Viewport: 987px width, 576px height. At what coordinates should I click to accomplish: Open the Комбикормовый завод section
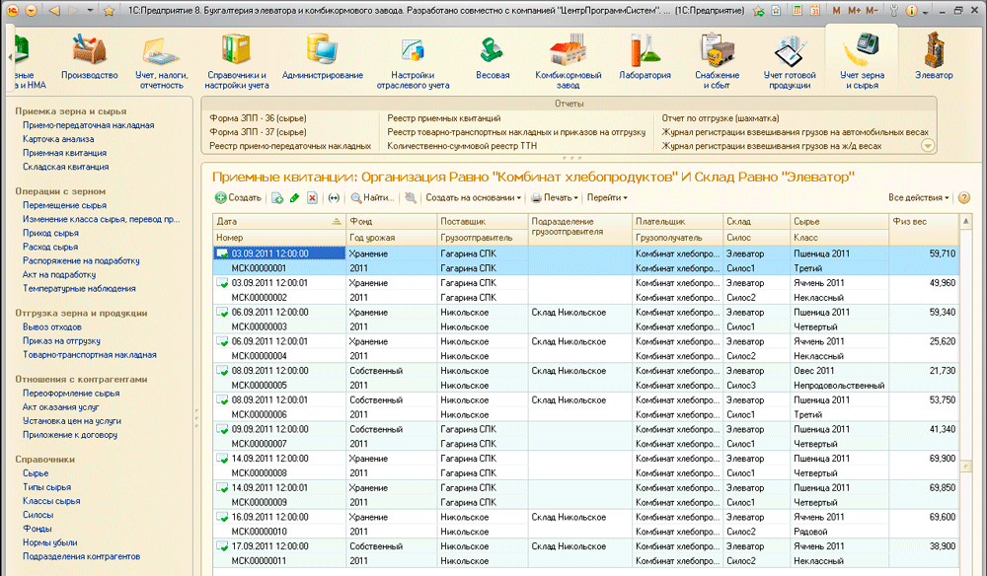click(568, 61)
